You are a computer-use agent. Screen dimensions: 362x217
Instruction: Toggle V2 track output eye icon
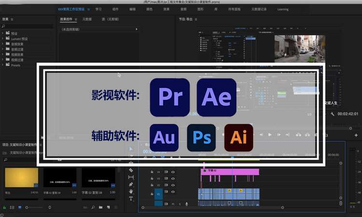point(173,185)
